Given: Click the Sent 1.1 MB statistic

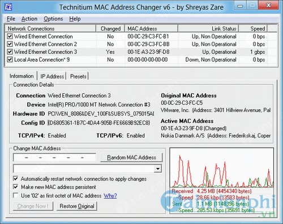Looking at the screenshot, I should pos(210,204).
